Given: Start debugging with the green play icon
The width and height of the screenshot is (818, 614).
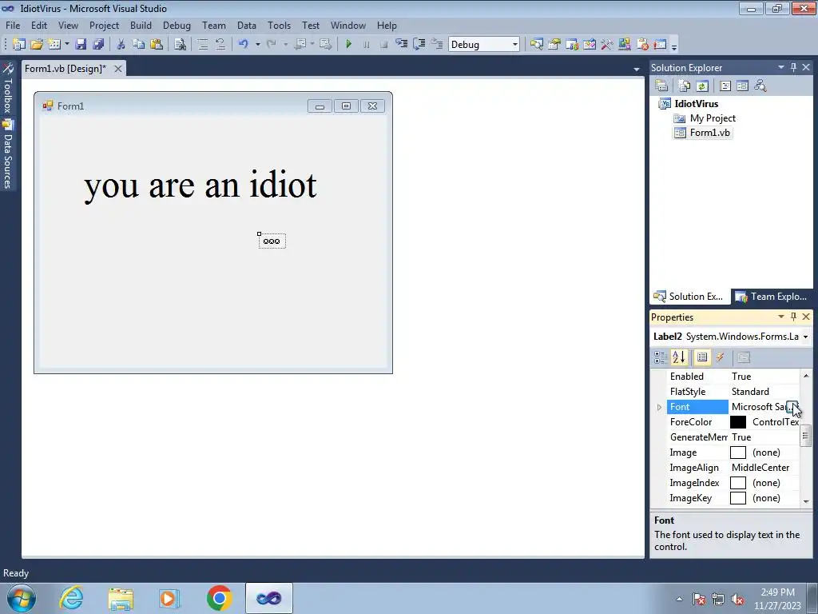Looking at the screenshot, I should (348, 45).
